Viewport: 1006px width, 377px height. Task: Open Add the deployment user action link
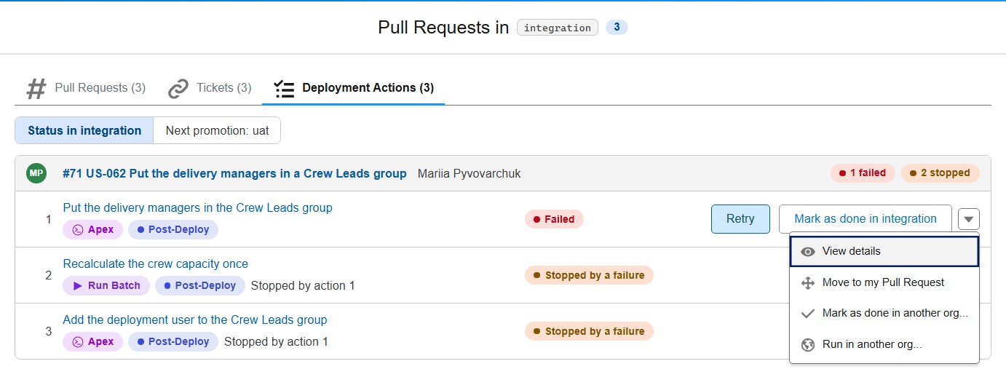click(195, 320)
